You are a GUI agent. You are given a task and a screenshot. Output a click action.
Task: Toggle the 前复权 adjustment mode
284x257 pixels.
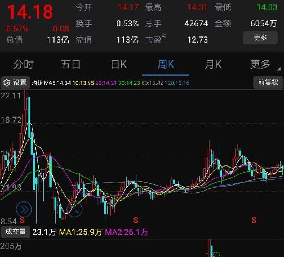pyautogui.click(x=269, y=82)
